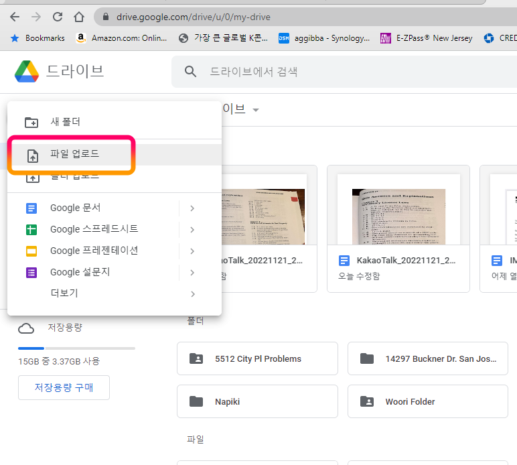Click the folder upload icon
Image resolution: width=517 pixels, height=465 pixels.
pos(32,178)
